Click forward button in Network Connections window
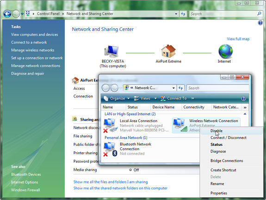 114,88
